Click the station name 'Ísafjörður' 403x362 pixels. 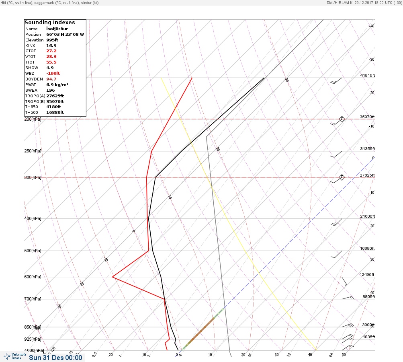point(57,29)
